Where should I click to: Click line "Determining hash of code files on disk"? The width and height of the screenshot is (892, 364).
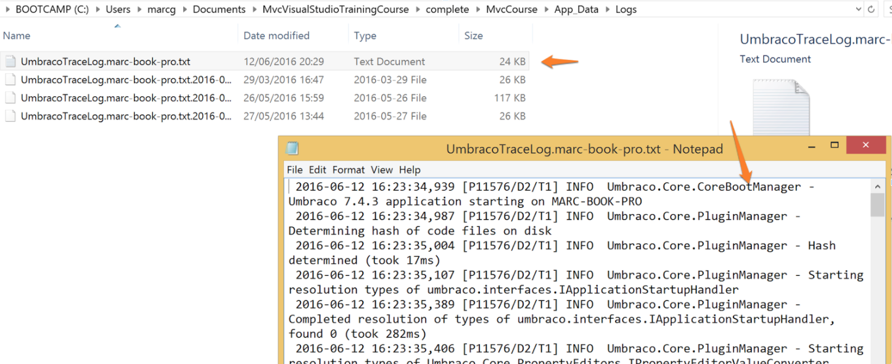420,231
